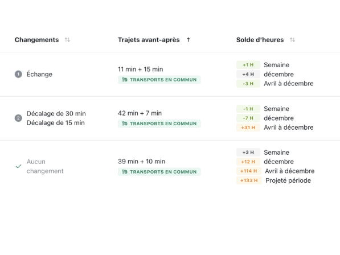
Task: Click the -3 H green badge
Action: click(248, 84)
